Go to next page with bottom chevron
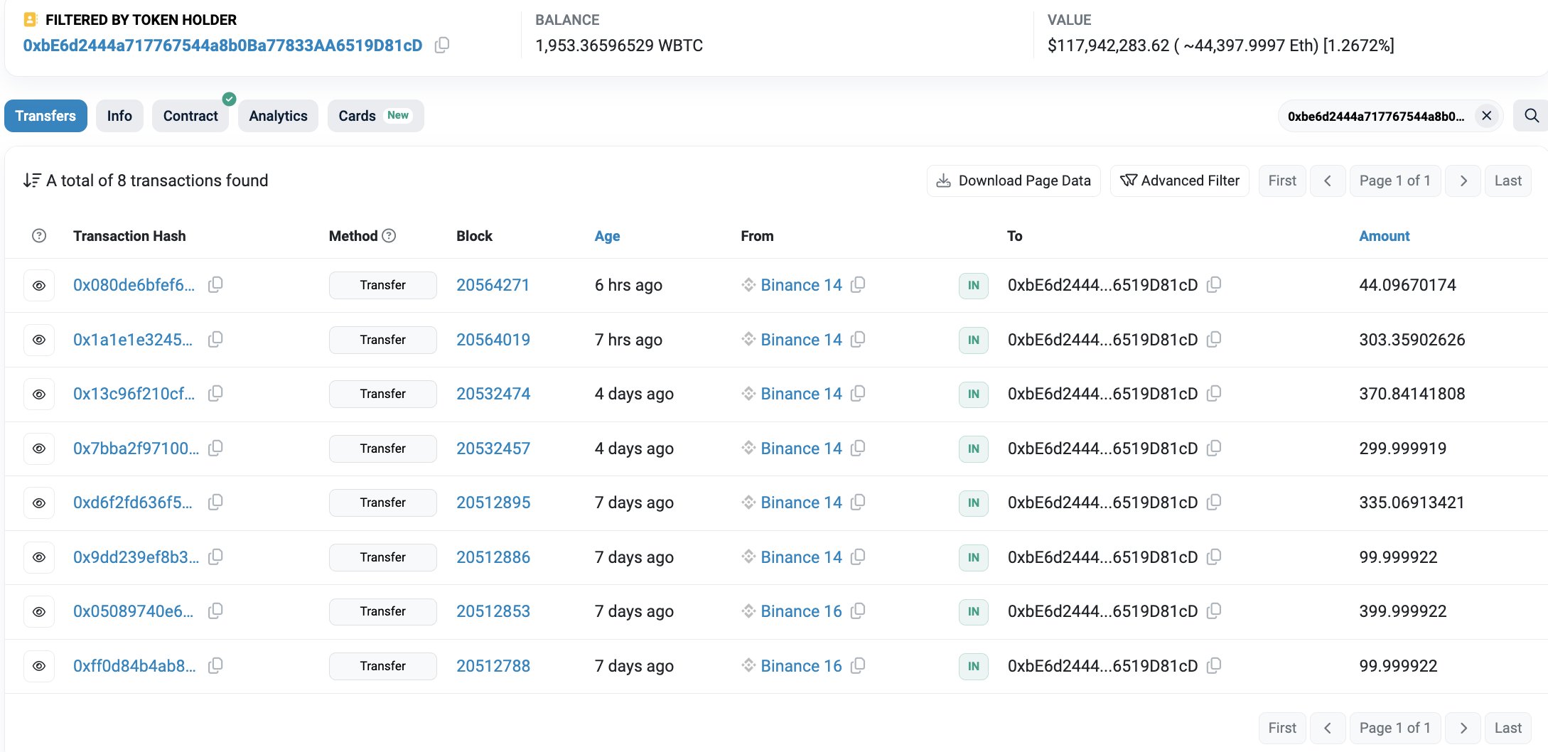The height and width of the screenshot is (752, 1548). 1463,728
